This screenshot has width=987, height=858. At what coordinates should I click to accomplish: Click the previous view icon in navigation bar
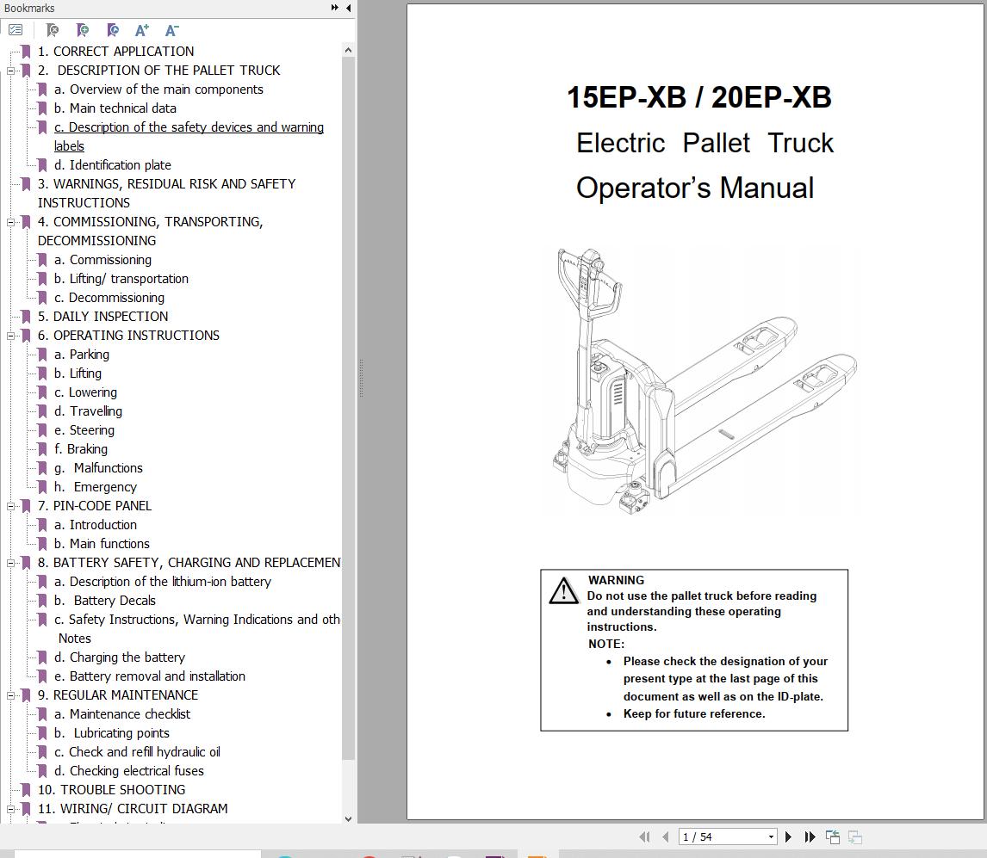click(x=833, y=836)
